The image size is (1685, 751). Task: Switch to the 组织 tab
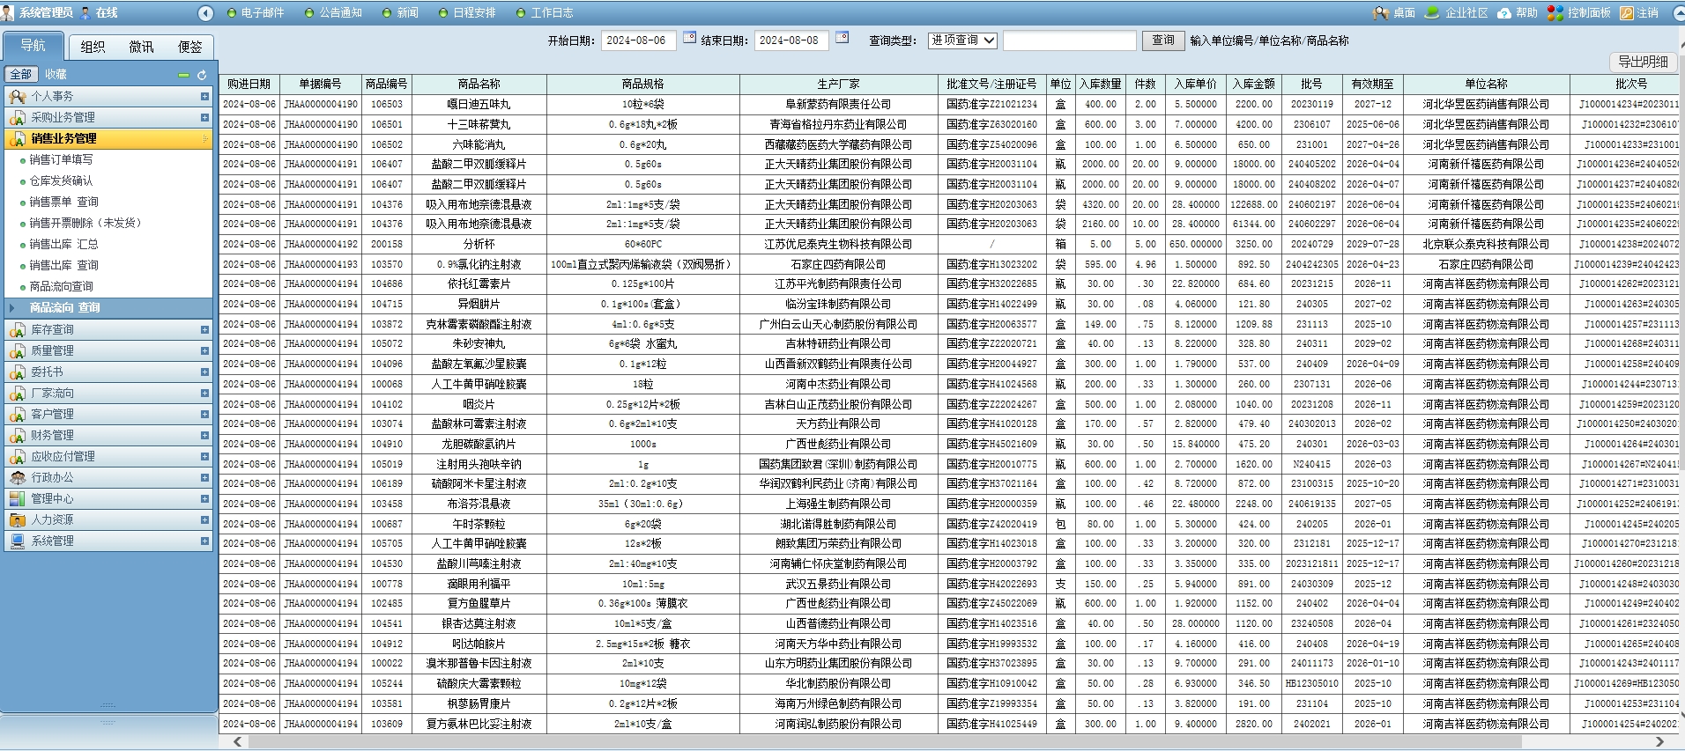coord(93,47)
